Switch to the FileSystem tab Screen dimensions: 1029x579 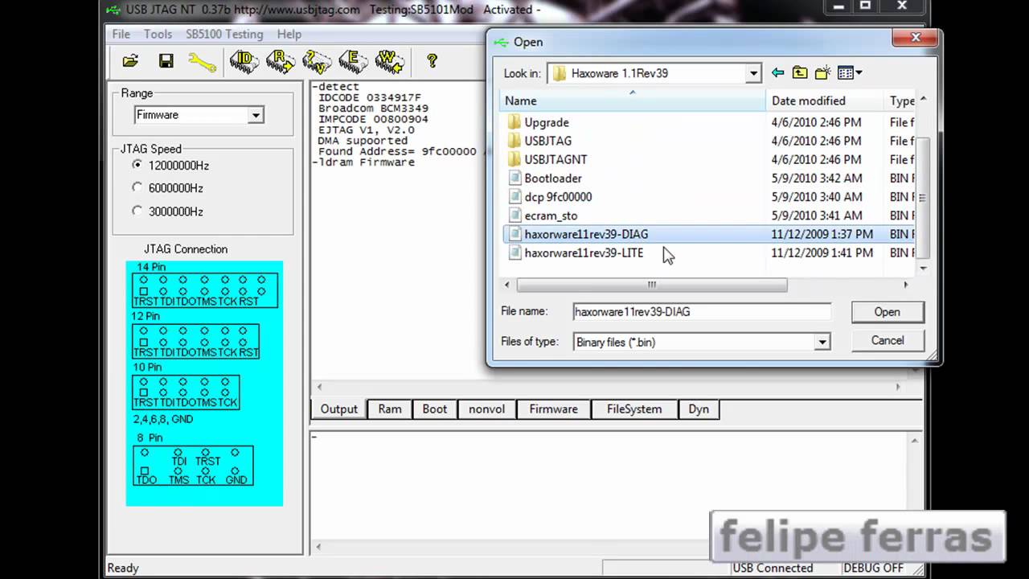[x=634, y=409]
